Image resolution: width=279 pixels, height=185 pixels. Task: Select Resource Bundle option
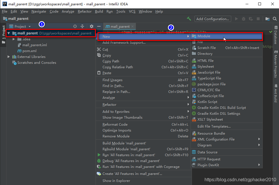(226, 133)
